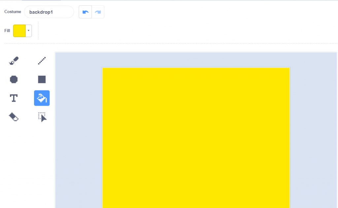This screenshot has width=338, height=208.
Task: Click the Costume label next to the name
Action: (13, 12)
